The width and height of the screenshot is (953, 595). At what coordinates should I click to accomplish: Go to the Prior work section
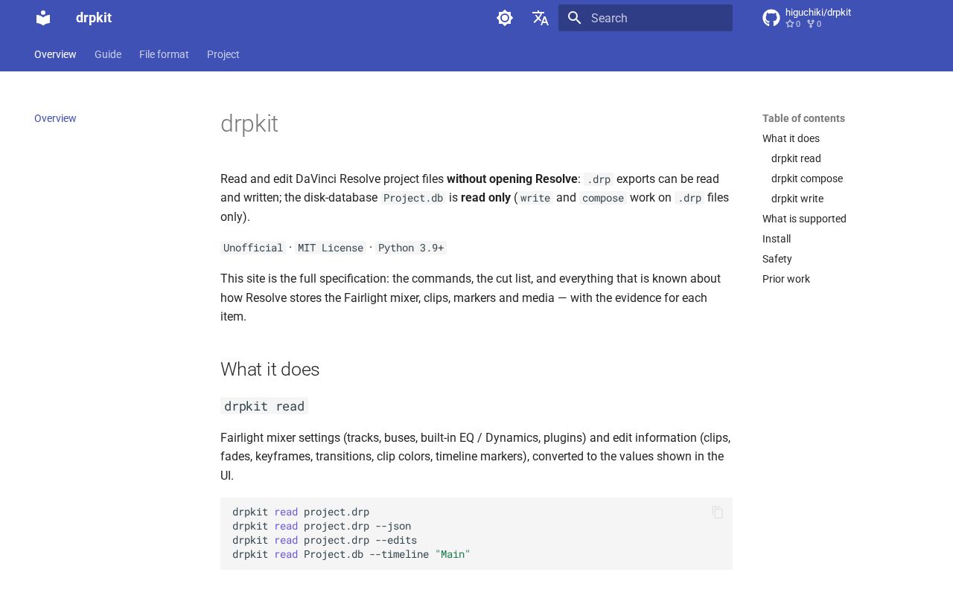click(x=786, y=279)
